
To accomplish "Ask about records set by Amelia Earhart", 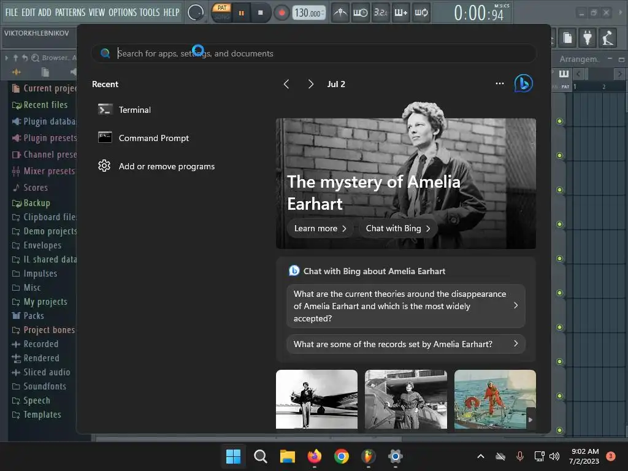I will point(406,344).
